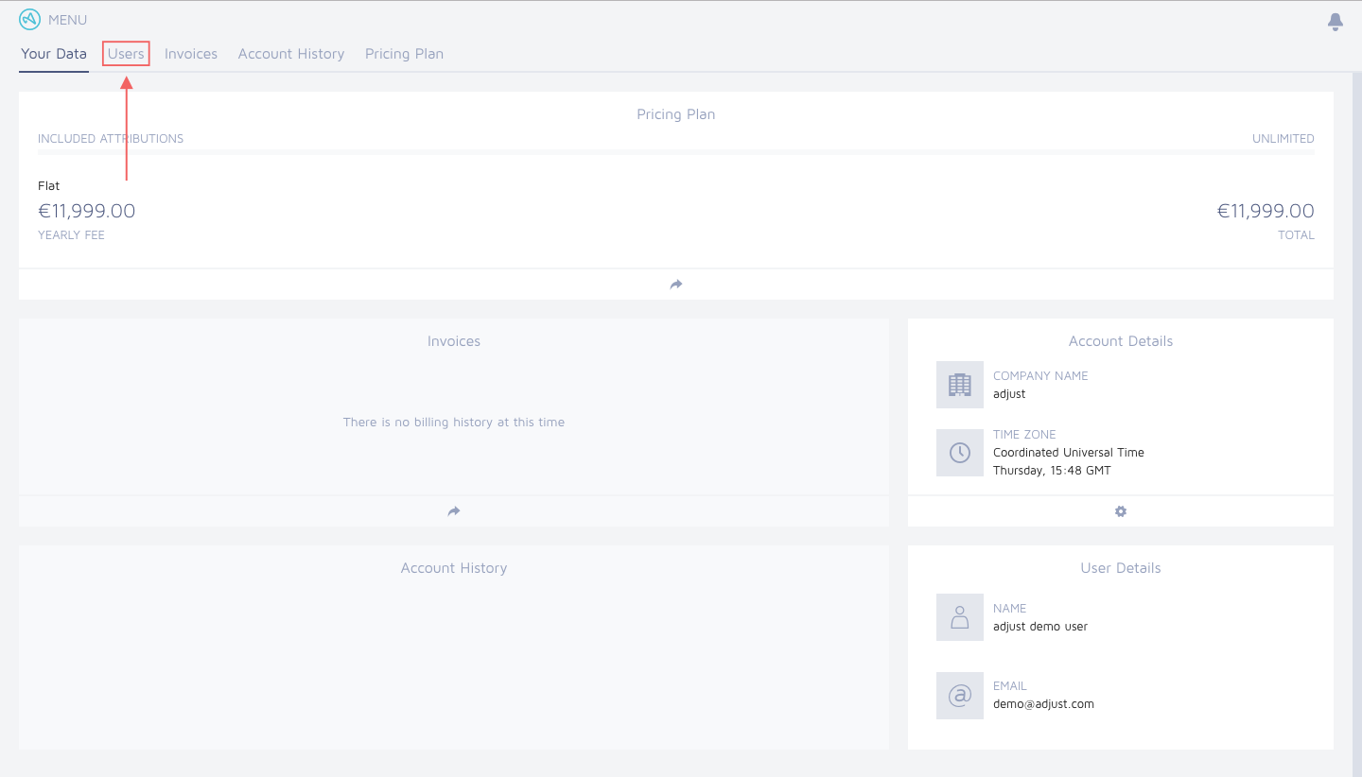Click the user name profile icon
Viewport: 1362px width, 777px height.
(959, 616)
